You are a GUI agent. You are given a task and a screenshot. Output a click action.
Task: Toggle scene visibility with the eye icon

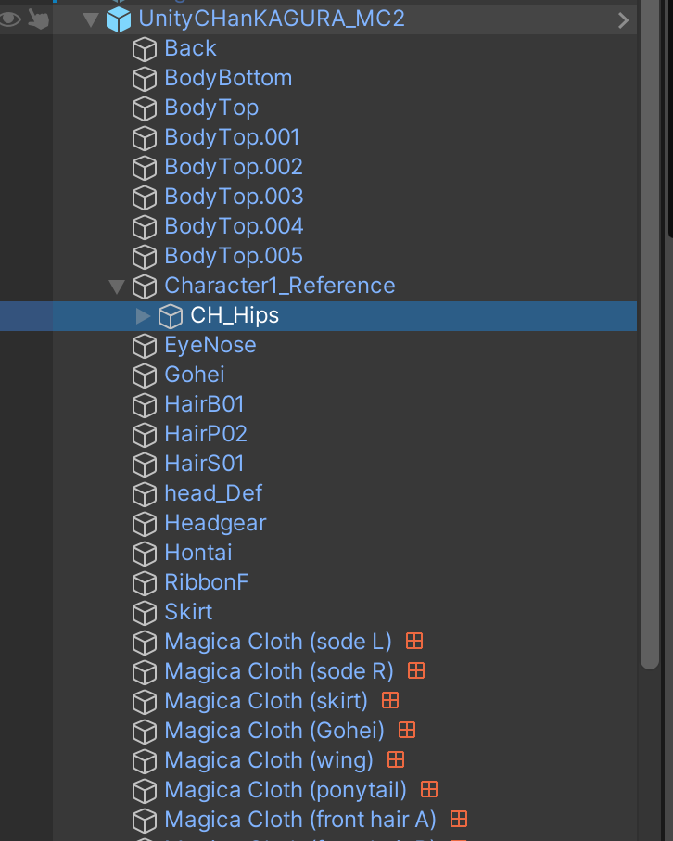(8, 18)
